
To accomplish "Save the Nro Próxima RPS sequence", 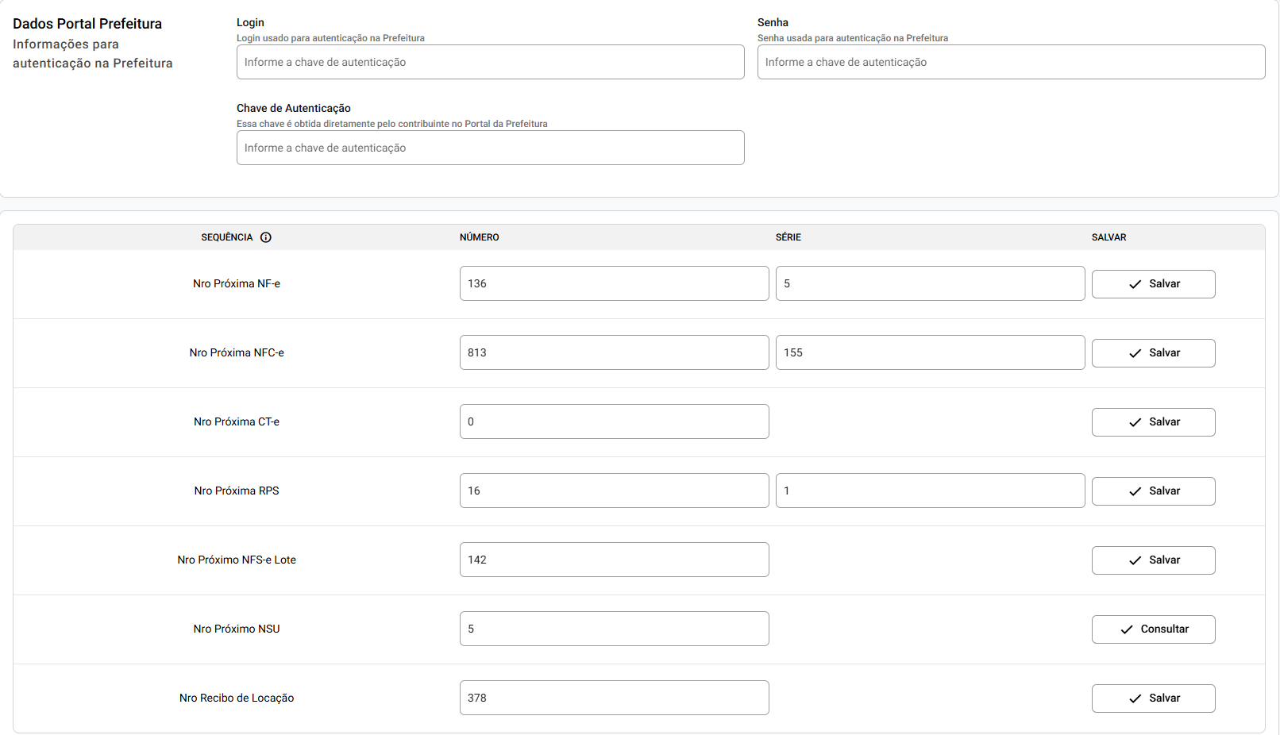I will pos(1153,491).
